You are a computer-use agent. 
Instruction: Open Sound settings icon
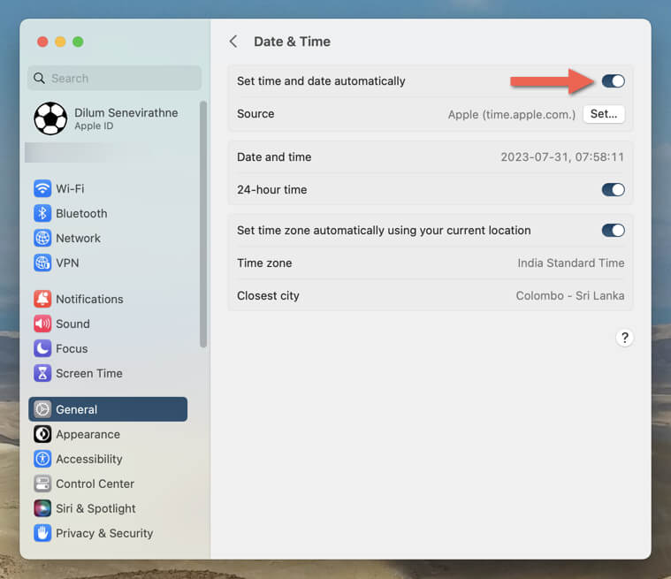pyautogui.click(x=42, y=324)
